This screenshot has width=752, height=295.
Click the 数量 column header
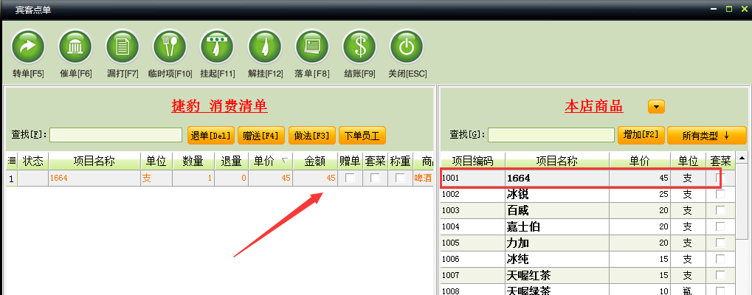pos(193,161)
